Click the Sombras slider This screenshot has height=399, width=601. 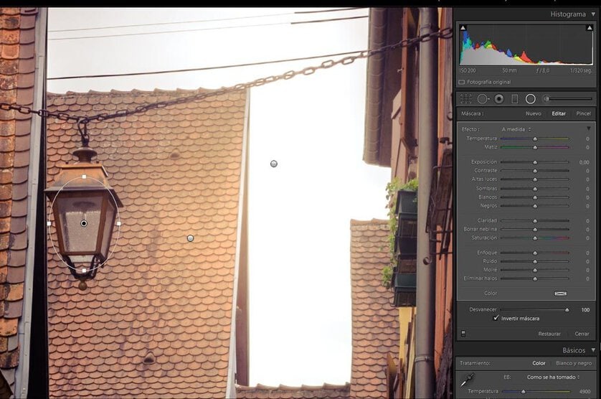click(x=535, y=189)
